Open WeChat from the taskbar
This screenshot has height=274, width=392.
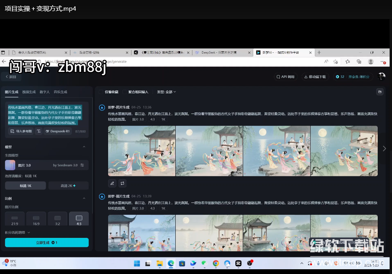tap(204, 263)
